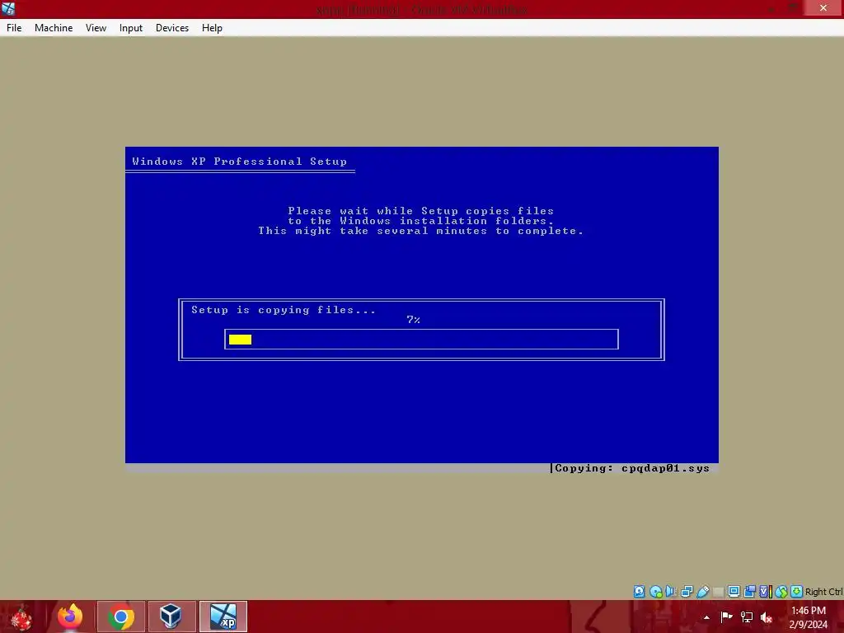Click the VirtualBox window icon in title bar
Image resolution: width=844 pixels, height=633 pixels.
coord(8,8)
